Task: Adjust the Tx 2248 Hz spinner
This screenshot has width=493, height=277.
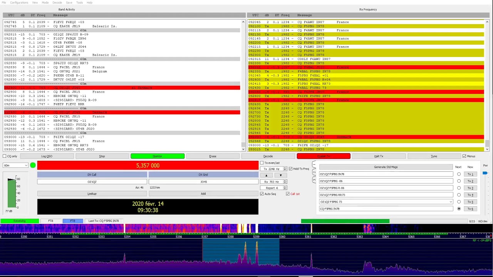Action: [x=274, y=169]
